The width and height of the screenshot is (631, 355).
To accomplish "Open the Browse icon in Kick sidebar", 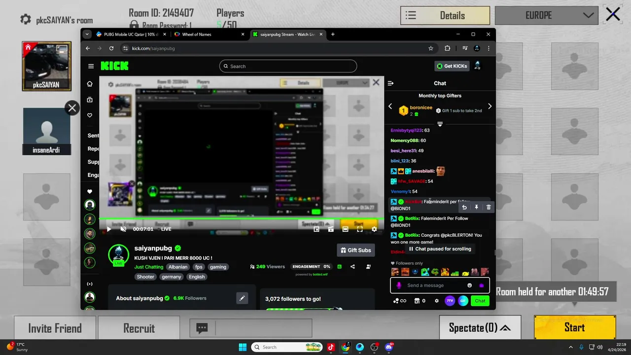I will 90,100.
